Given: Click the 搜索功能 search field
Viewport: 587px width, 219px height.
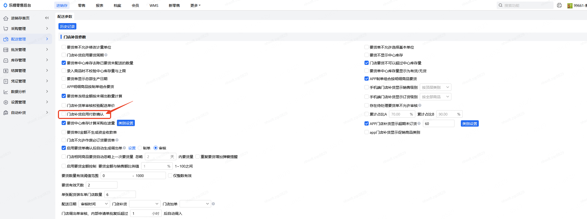Looking at the screenshot, I should click(x=527, y=5).
